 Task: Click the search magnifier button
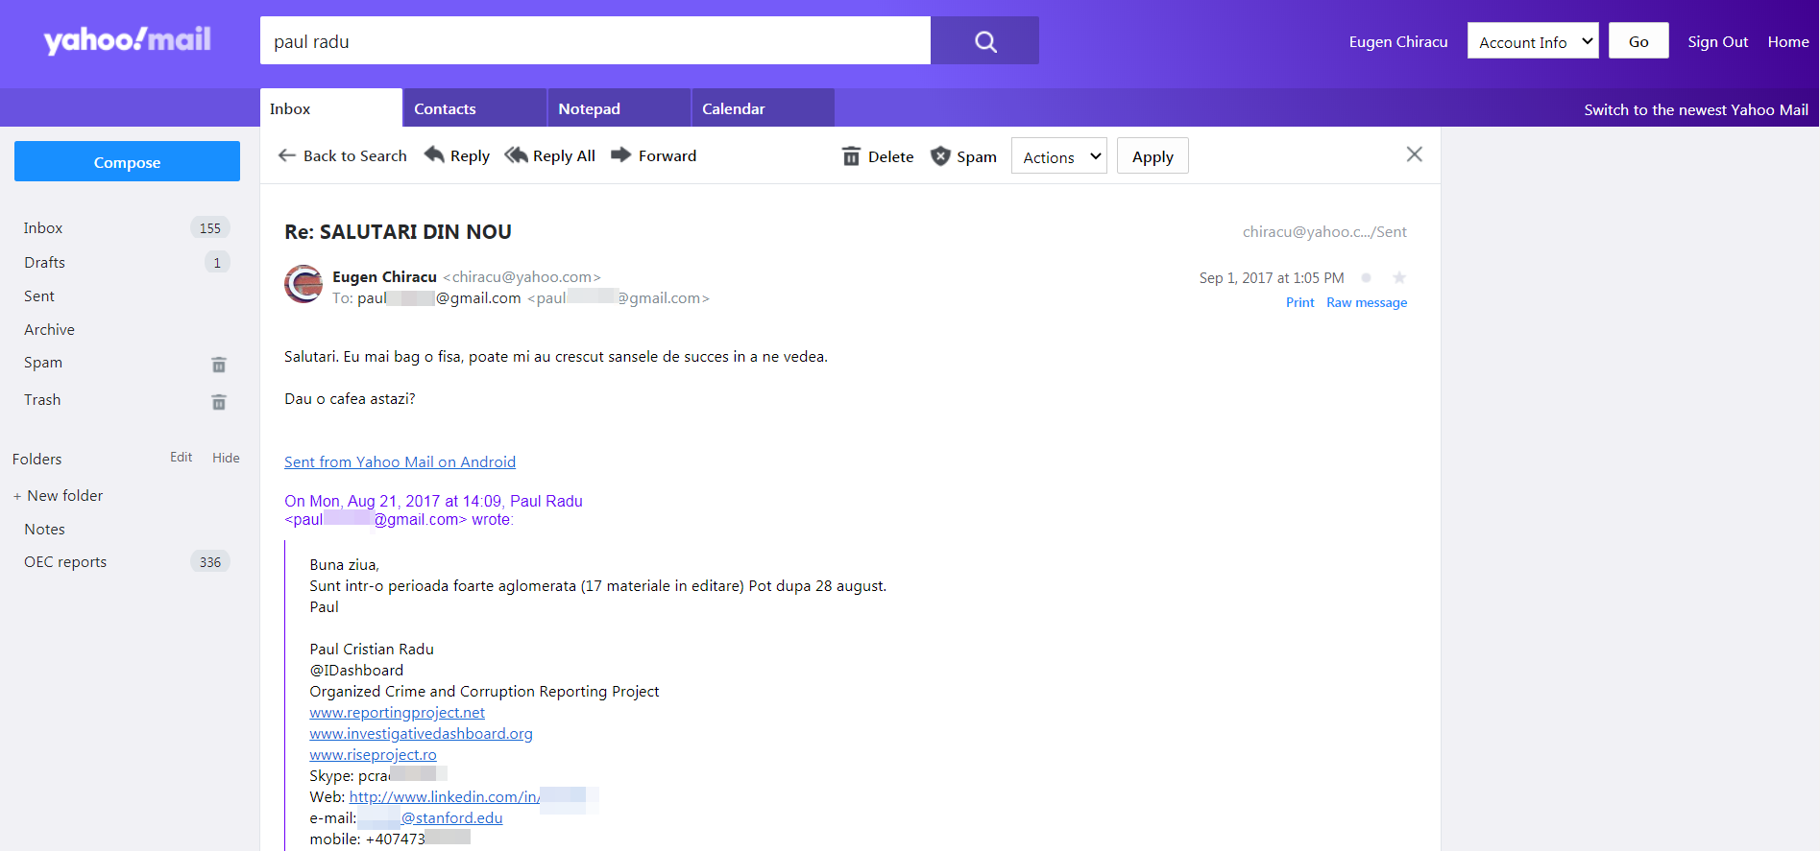pos(984,40)
